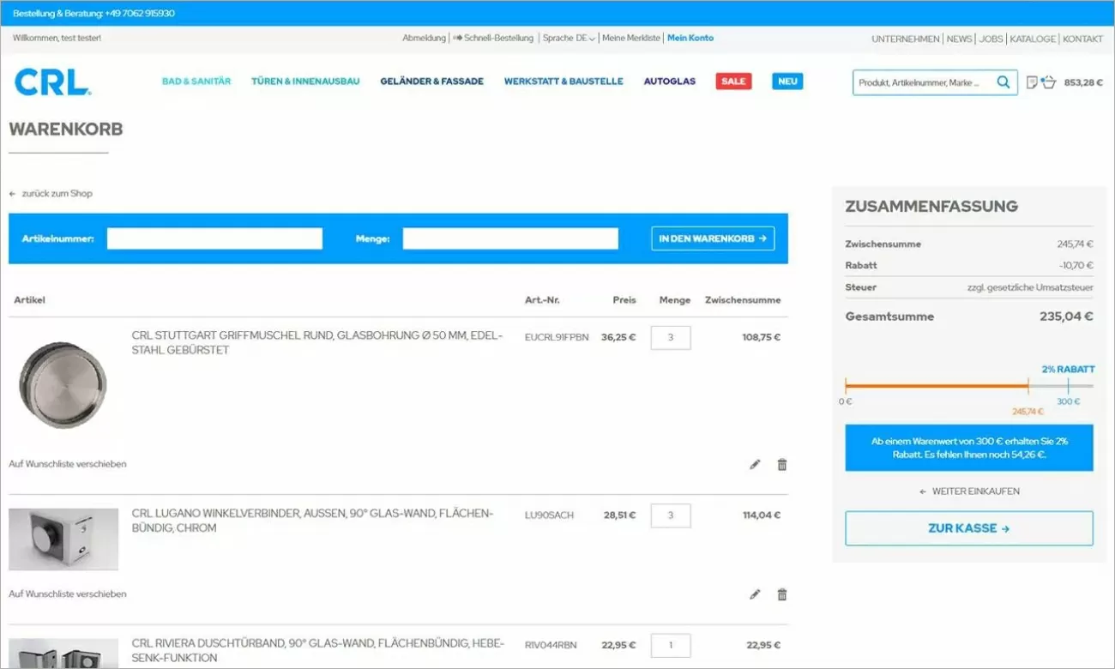Open the Stuttgart Griffmuschel product thumbnail
Screen dimensions: 1115x669
(63, 385)
